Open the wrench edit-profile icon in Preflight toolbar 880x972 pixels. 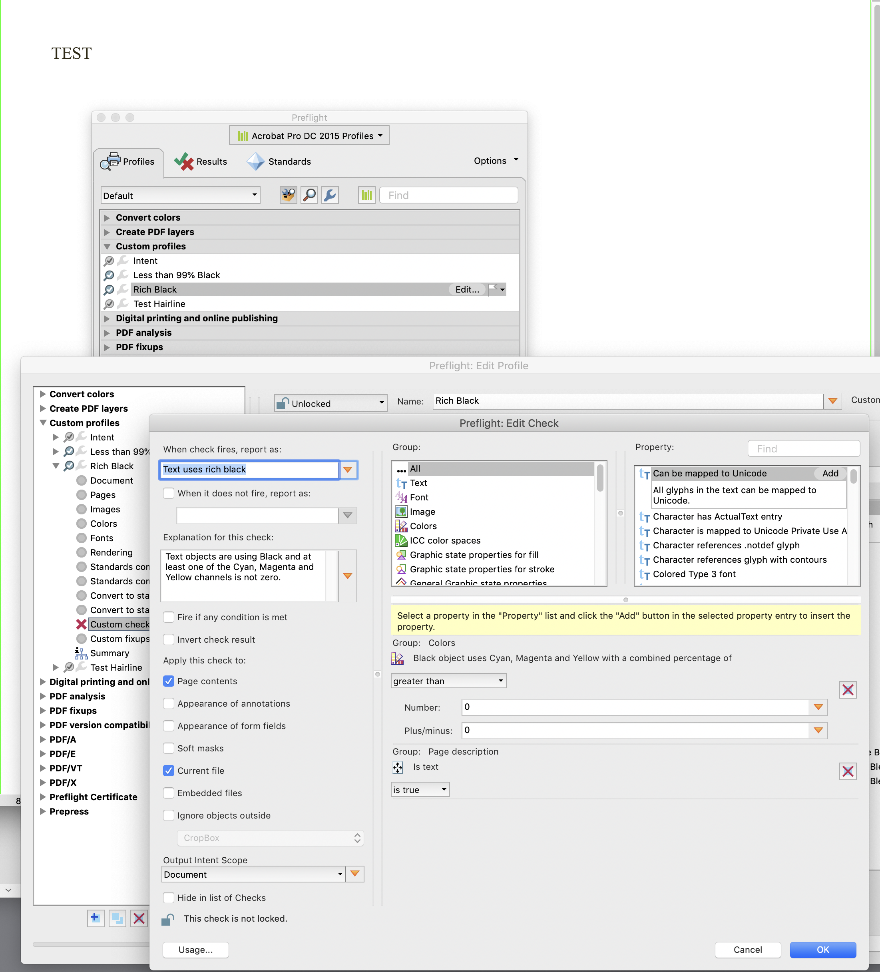pyautogui.click(x=330, y=195)
